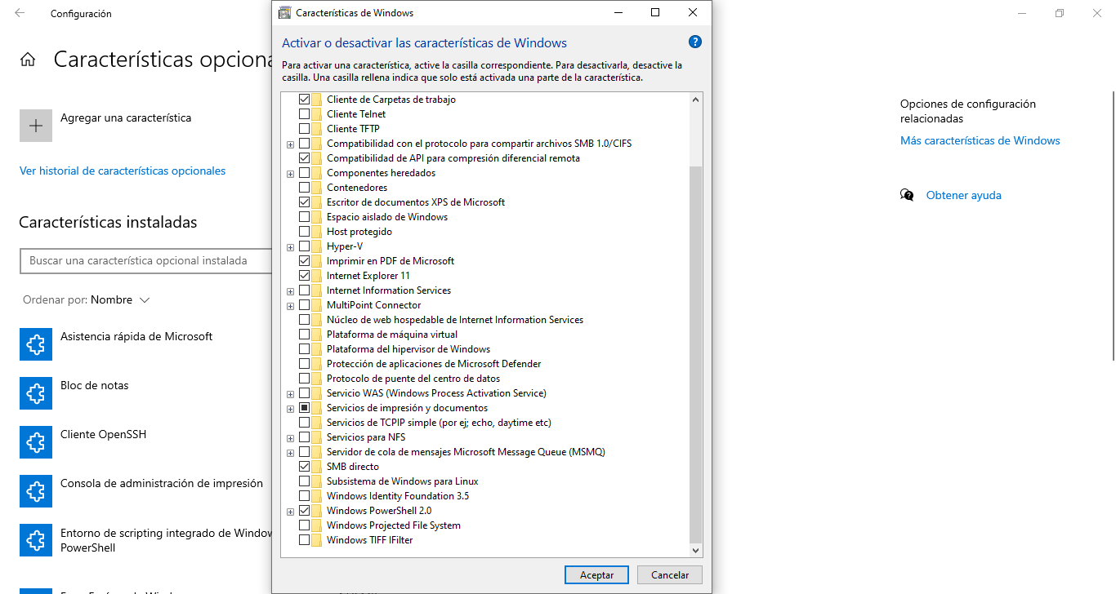Check Espacio aislado de Windows
The height and width of the screenshot is (594, 1116).
click(305, 217)
